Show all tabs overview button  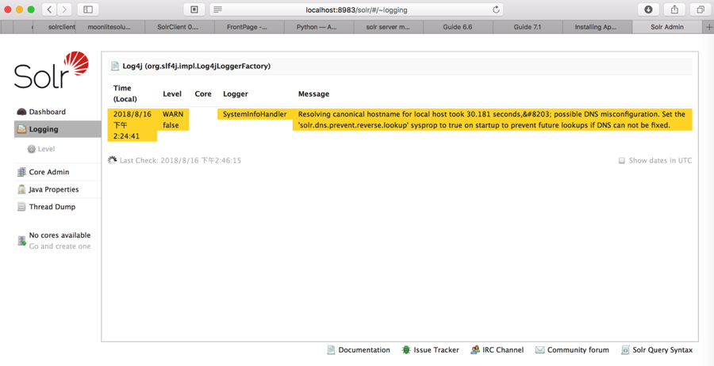coord(701,9)
